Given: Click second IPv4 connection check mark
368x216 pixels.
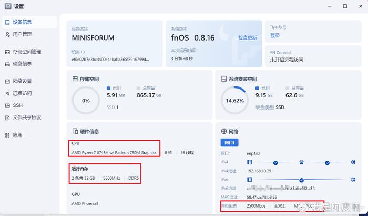Looking at the screenshot, I should point(327,163).
